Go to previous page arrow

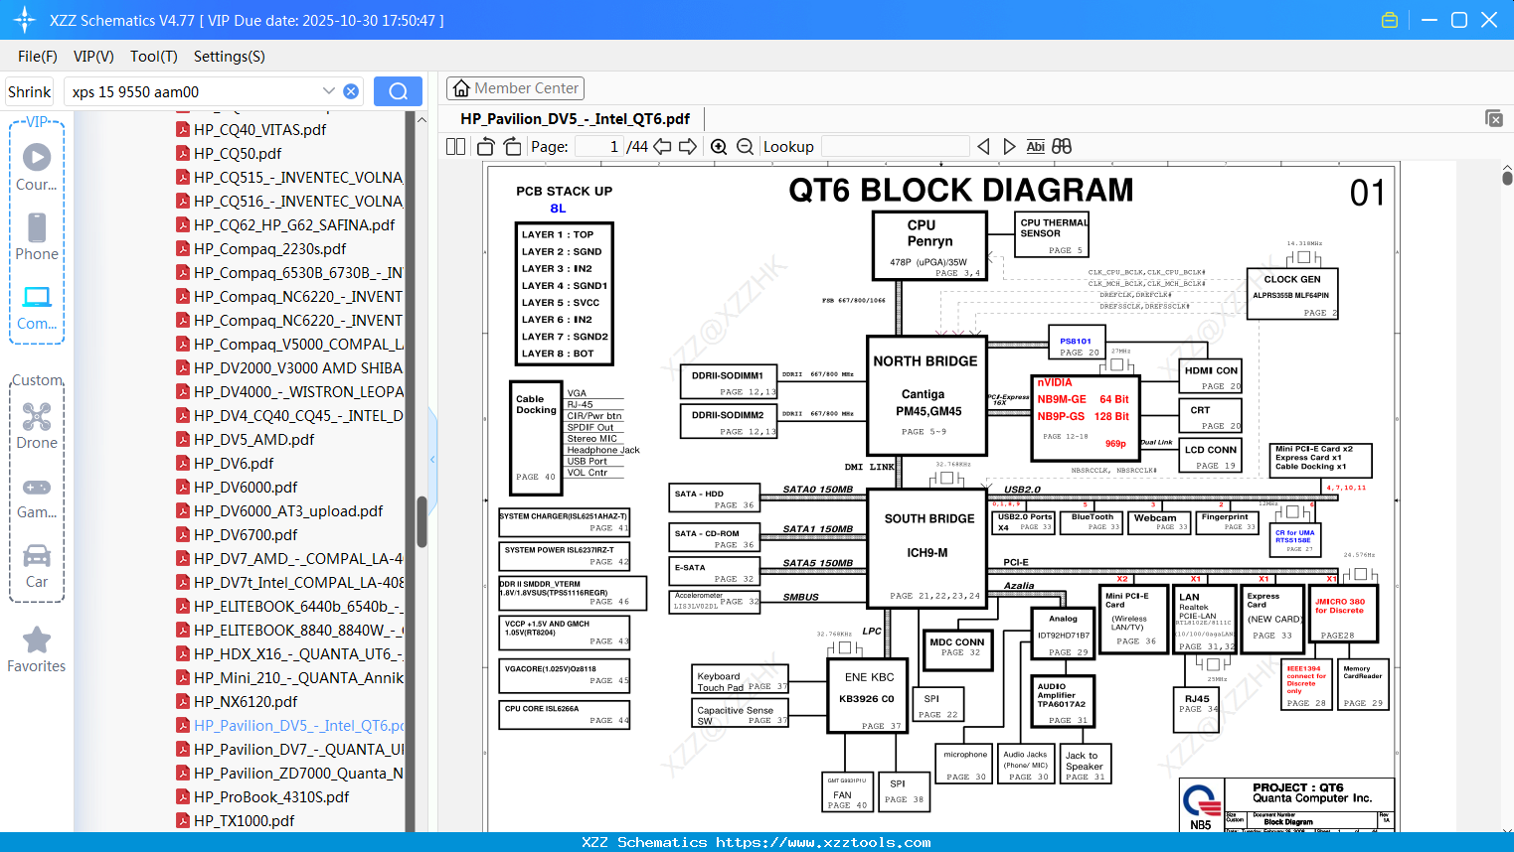[x=662, y=146]
